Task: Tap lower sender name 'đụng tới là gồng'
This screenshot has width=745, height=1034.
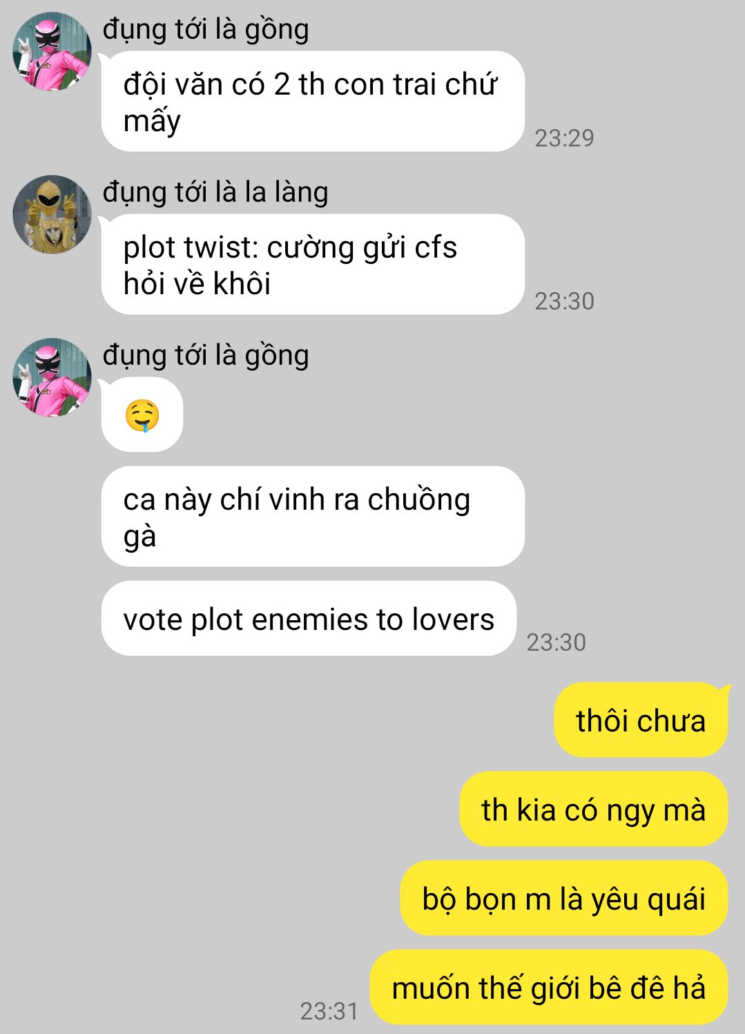Action: pyautogui.click(x=206, y=355)
